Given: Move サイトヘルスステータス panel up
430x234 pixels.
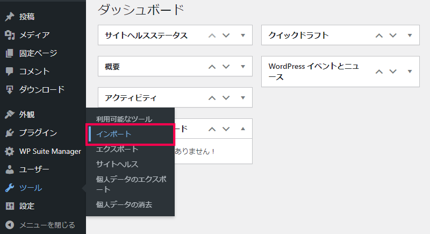Looking at the screenshot, I should [x=212, y=36].
